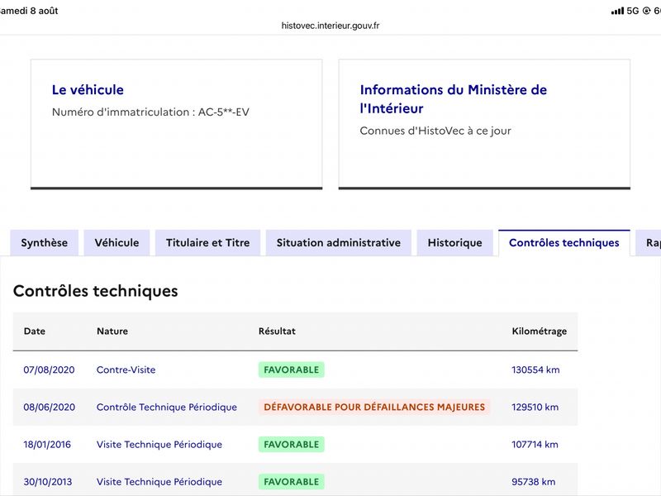
Task: Click the 107714 km value
Action: 535,445
